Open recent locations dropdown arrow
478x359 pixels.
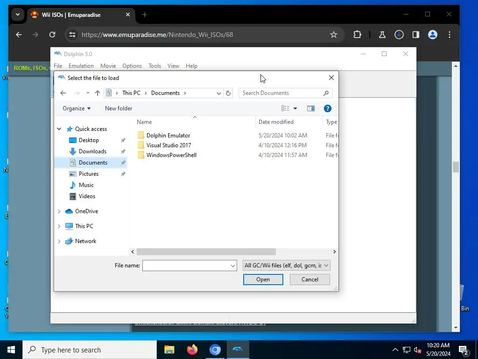coord(88,93)
